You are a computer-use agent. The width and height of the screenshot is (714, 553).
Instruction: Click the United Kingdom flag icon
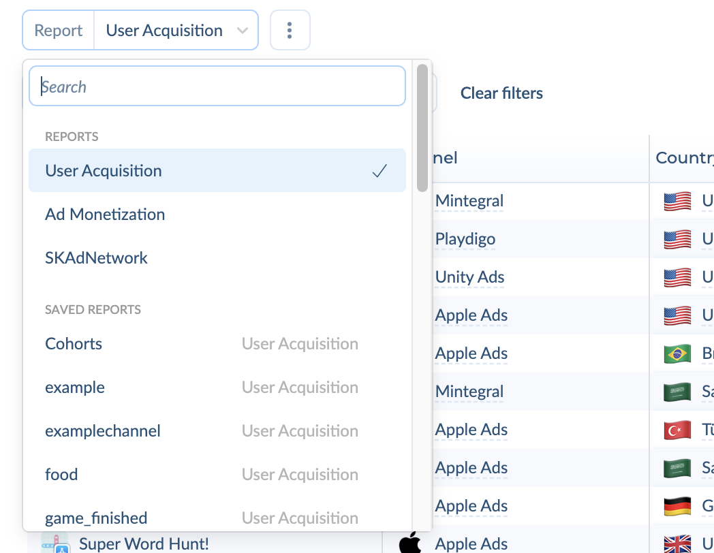tap(677, 544)
